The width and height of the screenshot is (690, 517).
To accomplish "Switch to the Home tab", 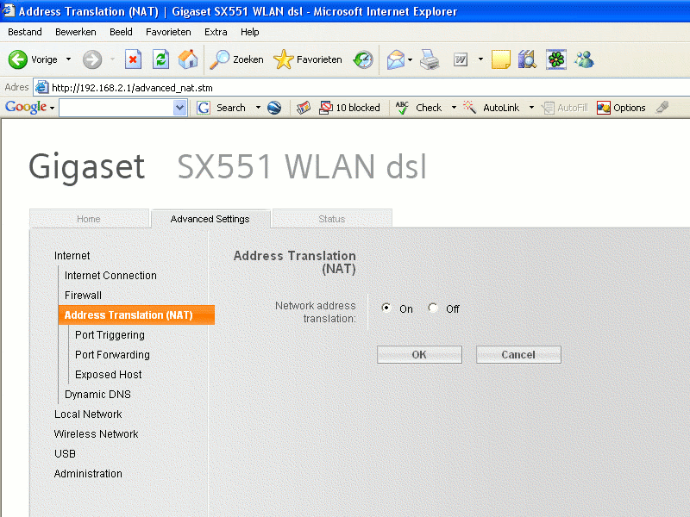I will click(89, 219).
